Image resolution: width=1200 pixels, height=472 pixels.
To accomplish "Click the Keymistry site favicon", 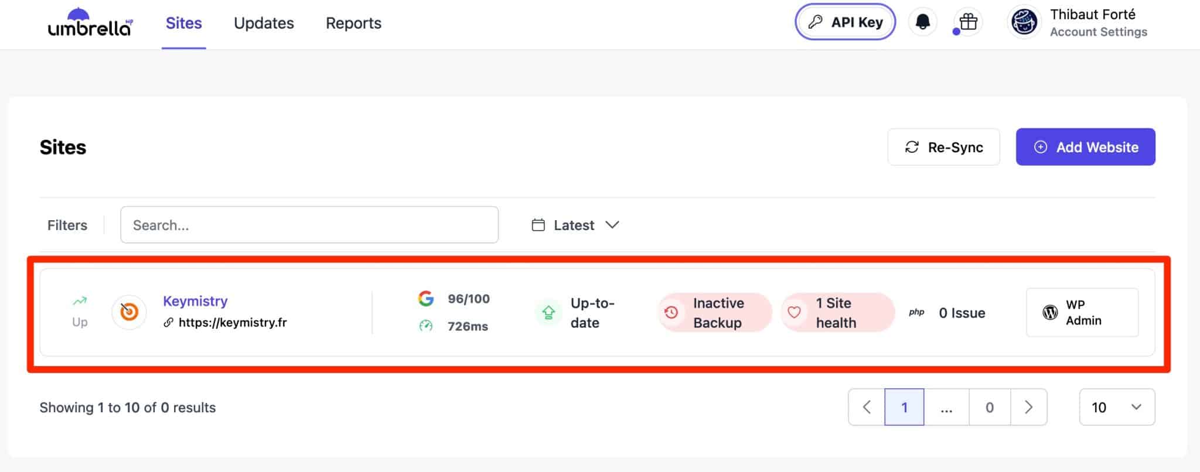I will [129, 312].
